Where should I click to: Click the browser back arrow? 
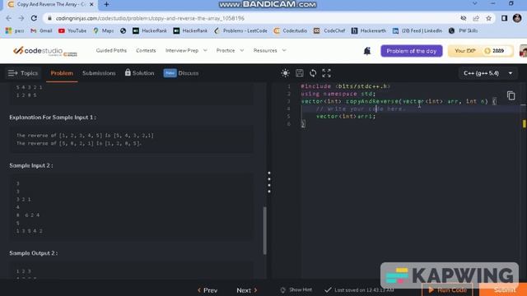coord(9,18)
